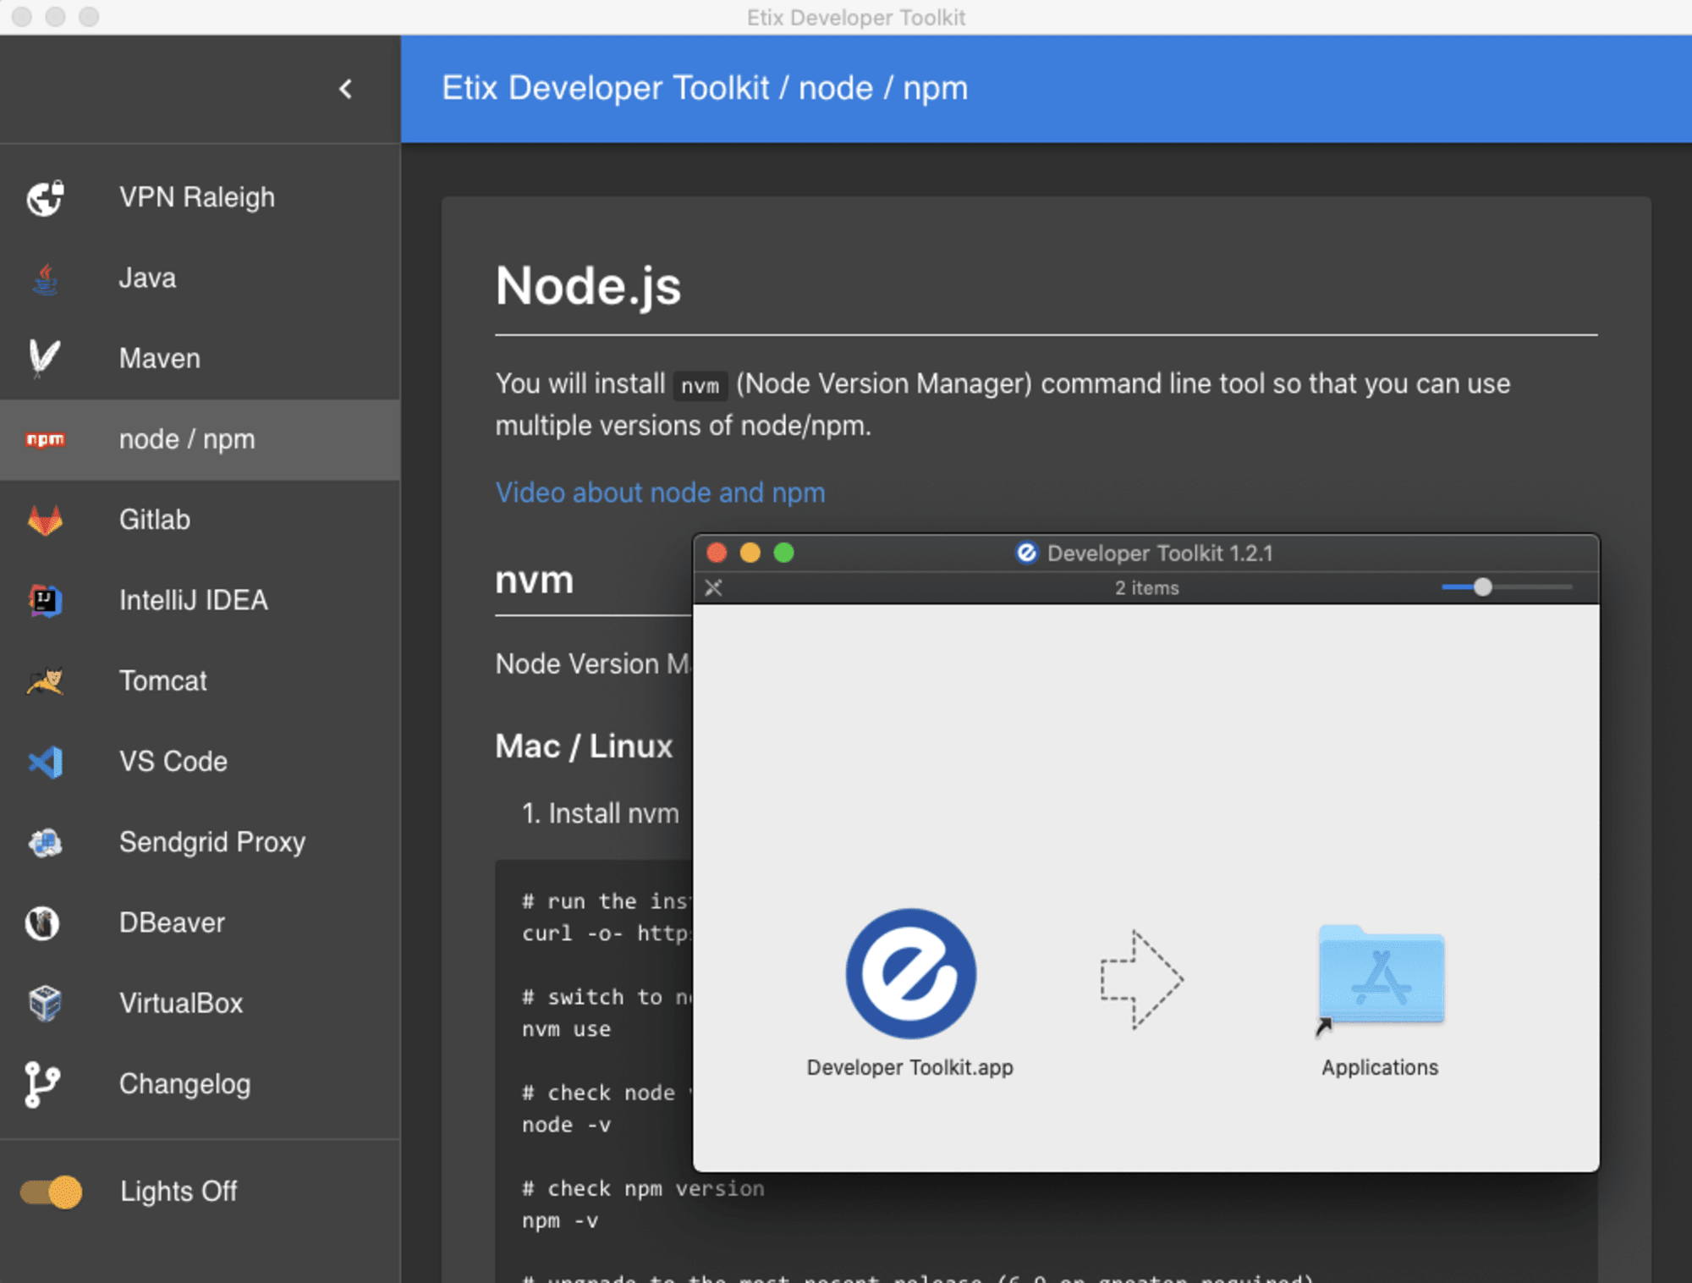Viewport: 1692px width, 1283px height.
Task: Go to the DBeaver section
Action: coord(200,922)
